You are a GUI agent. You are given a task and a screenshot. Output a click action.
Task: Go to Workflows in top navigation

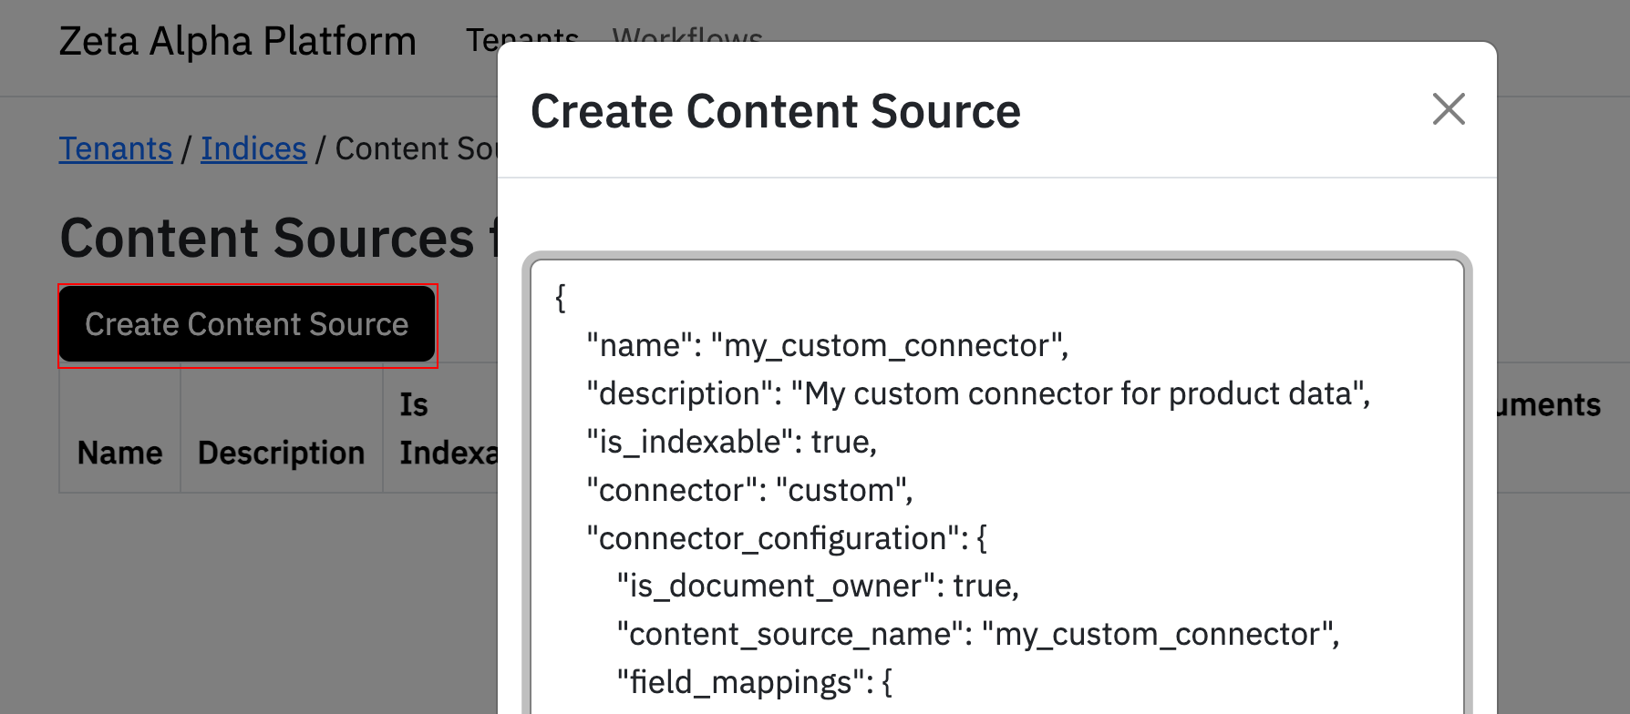tap(686, 35)
